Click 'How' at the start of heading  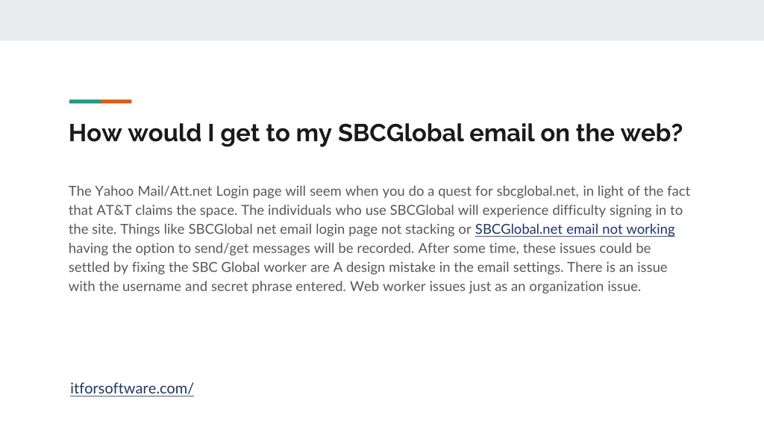tap(95, 133)
